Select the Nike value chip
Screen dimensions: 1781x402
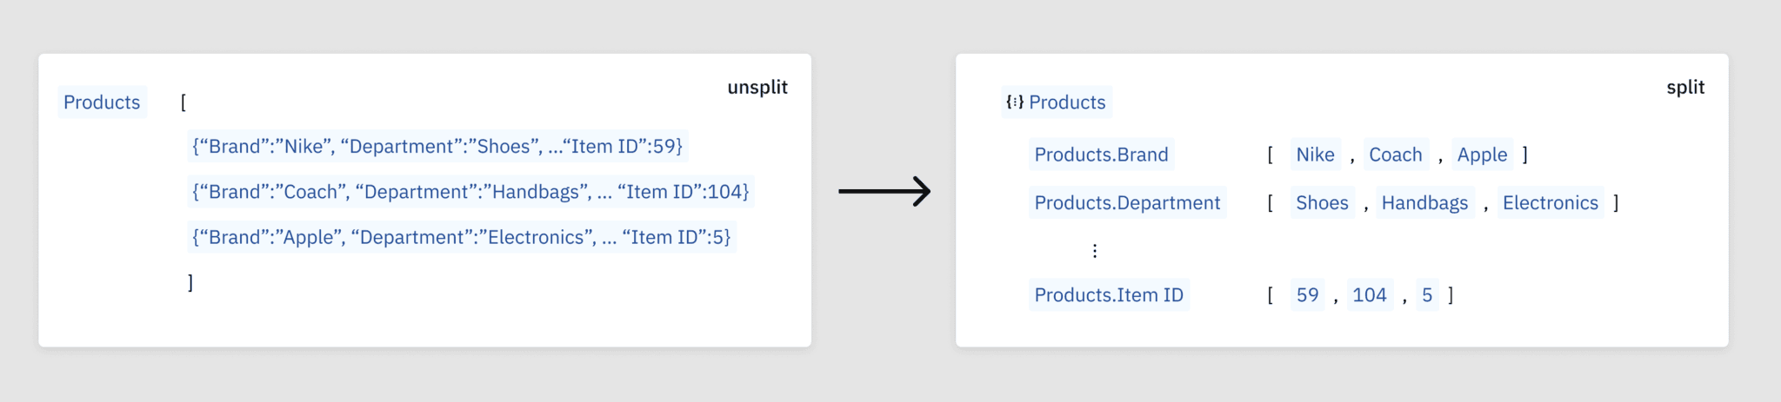[1315, 155]
